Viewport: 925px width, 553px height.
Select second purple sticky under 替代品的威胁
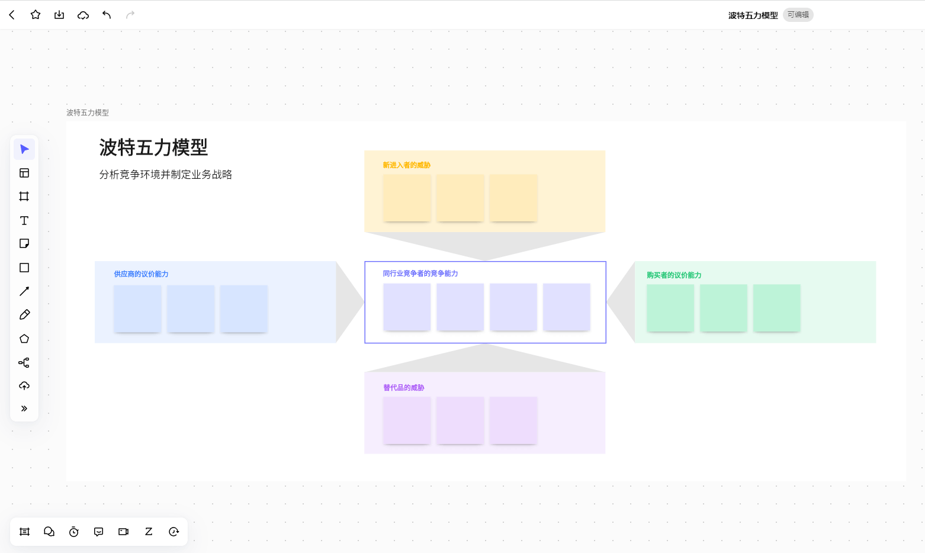[460, 420]
